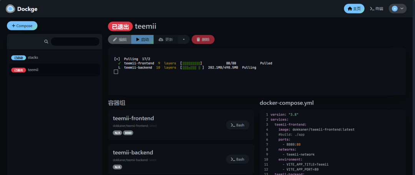This screenshot has width=415, height=175.
Task: Go to the 主页 home tab
Action: coord(354,8)
